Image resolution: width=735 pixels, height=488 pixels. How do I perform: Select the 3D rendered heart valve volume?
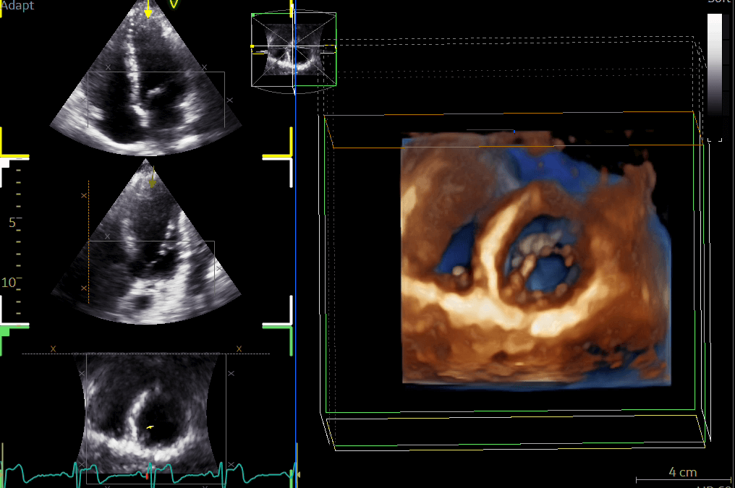pos(536,260)
